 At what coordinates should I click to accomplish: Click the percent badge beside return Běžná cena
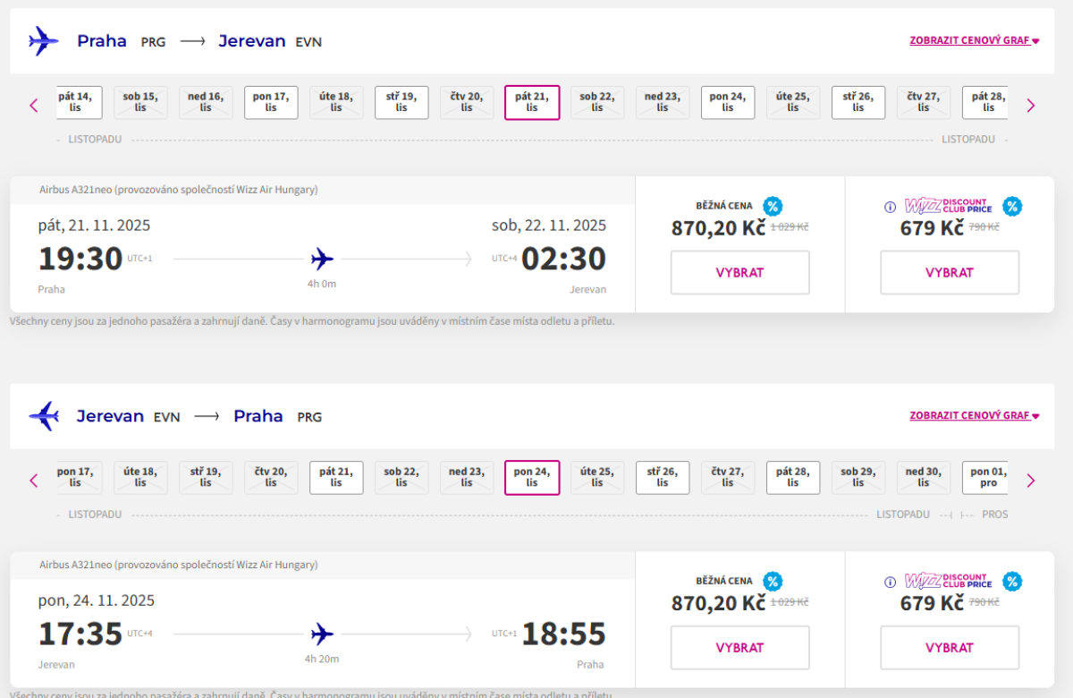click(x=773, y=582)
